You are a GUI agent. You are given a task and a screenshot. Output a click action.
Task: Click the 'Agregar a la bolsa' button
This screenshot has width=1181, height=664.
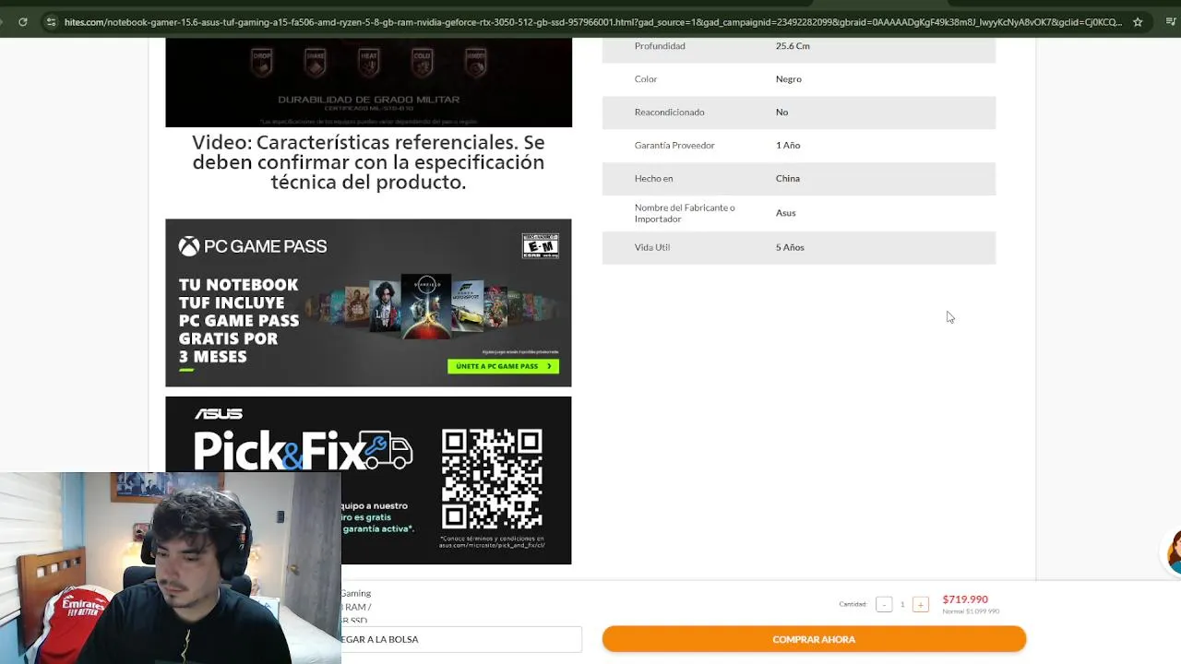[461, 639]
